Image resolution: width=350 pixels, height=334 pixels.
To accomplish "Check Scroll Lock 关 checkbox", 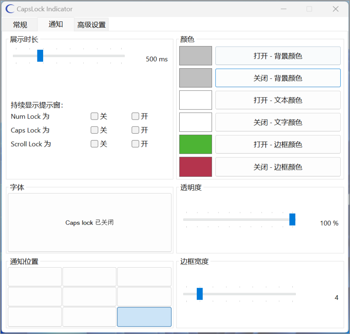I will coord(94,144).
